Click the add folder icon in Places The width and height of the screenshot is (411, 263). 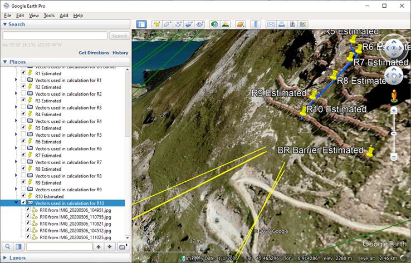click(123, 246)
